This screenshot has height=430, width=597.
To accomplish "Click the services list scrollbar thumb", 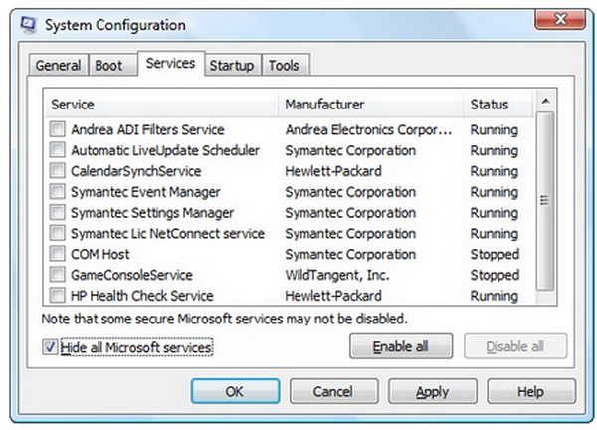I will tap(544, 199).
